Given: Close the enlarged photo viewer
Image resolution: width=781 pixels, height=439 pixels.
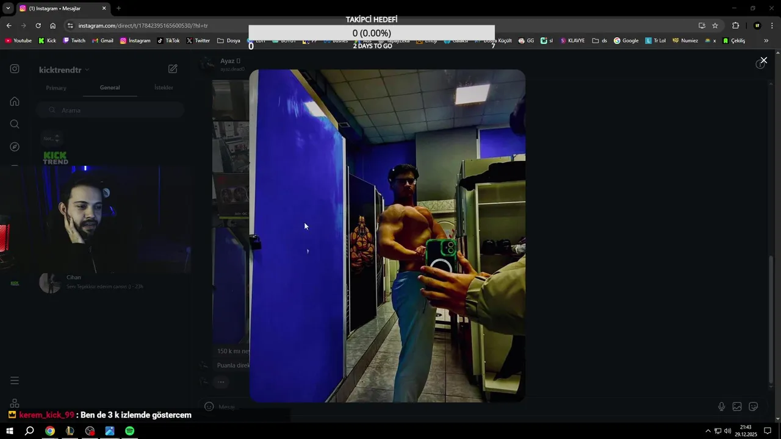Looking at the screenshot, I should click(763, 60).
